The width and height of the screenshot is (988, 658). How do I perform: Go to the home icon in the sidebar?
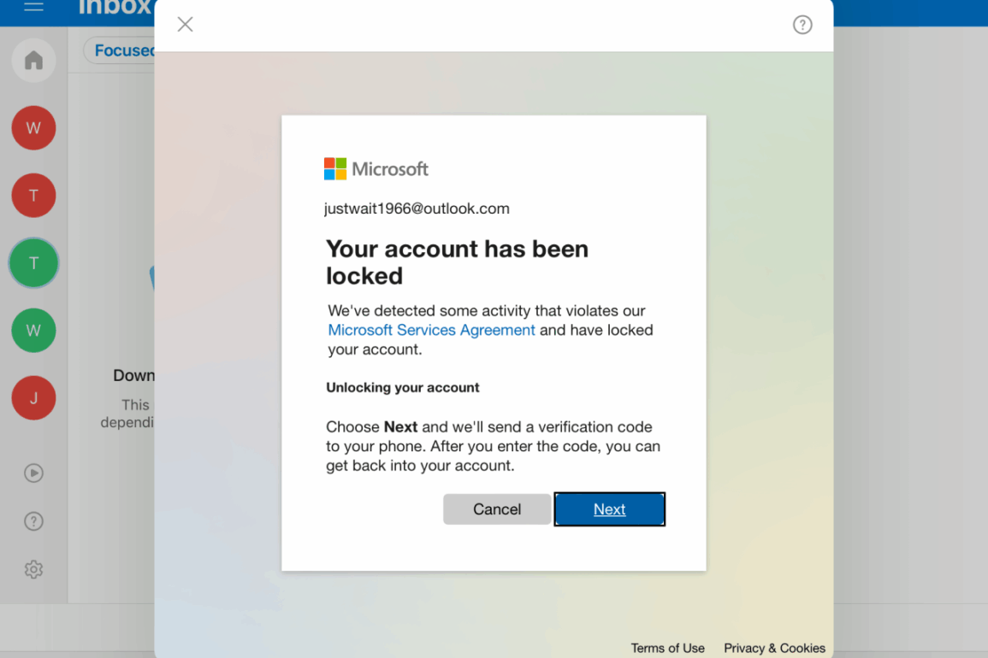(x=33, y=61)
